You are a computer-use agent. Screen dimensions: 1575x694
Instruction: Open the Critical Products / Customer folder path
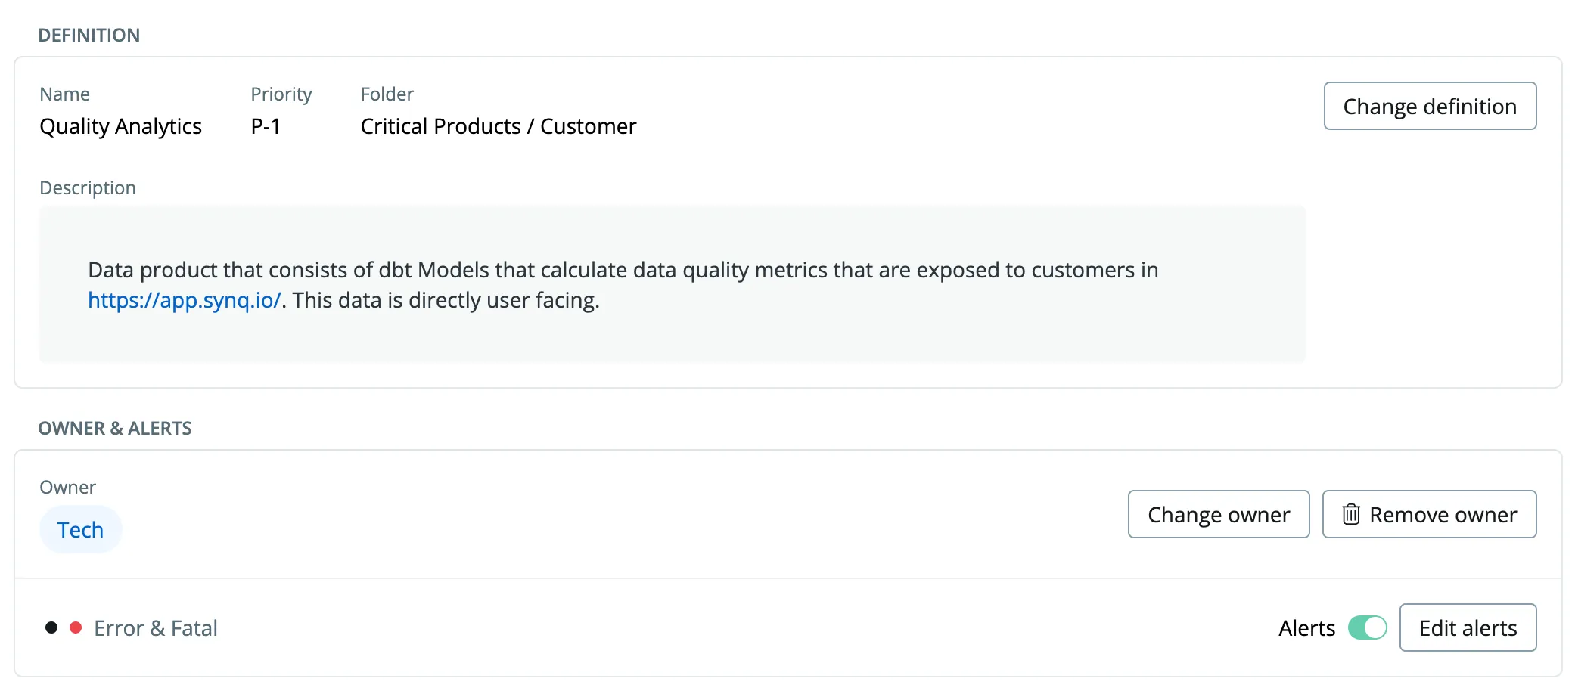click(498, 126)
